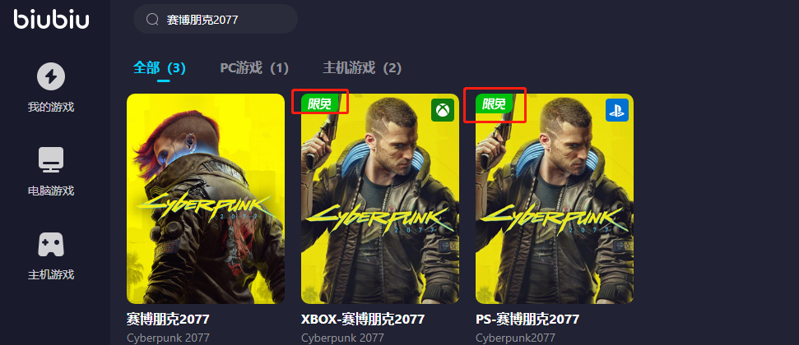Open the PC games monitor icon
This screenshot has width=799, height=345.
51,160
